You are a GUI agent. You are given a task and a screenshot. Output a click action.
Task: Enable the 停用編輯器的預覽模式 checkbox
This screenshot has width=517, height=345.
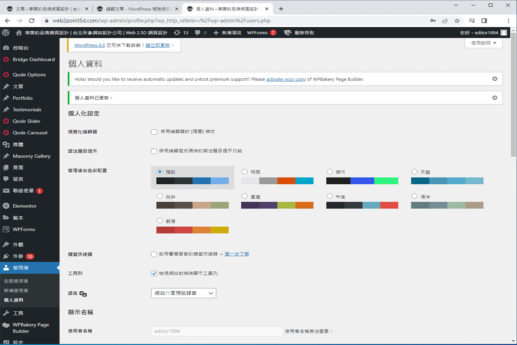tap(154, 132)
